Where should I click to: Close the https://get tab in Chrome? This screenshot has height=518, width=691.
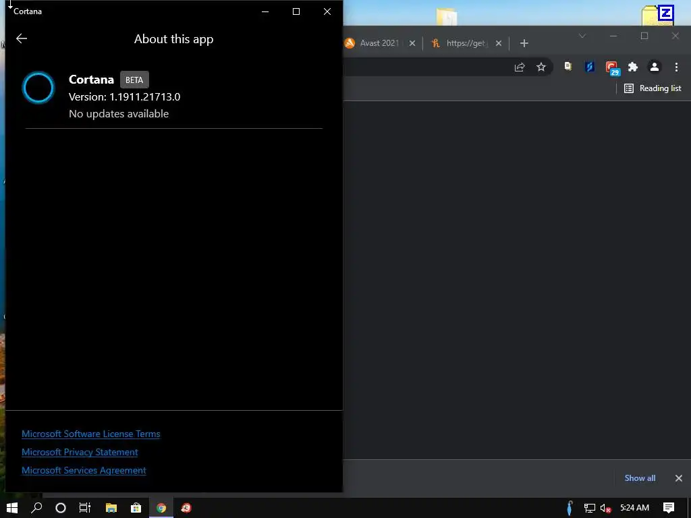click(x=499, y=43)
